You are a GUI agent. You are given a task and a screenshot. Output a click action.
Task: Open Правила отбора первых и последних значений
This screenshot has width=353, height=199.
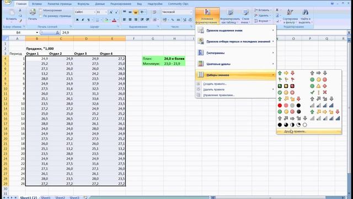pos(236,41)
